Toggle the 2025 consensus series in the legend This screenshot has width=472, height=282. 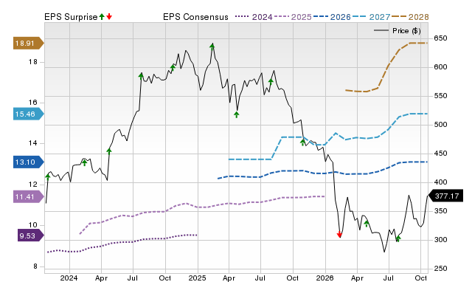tap(293, 17)
